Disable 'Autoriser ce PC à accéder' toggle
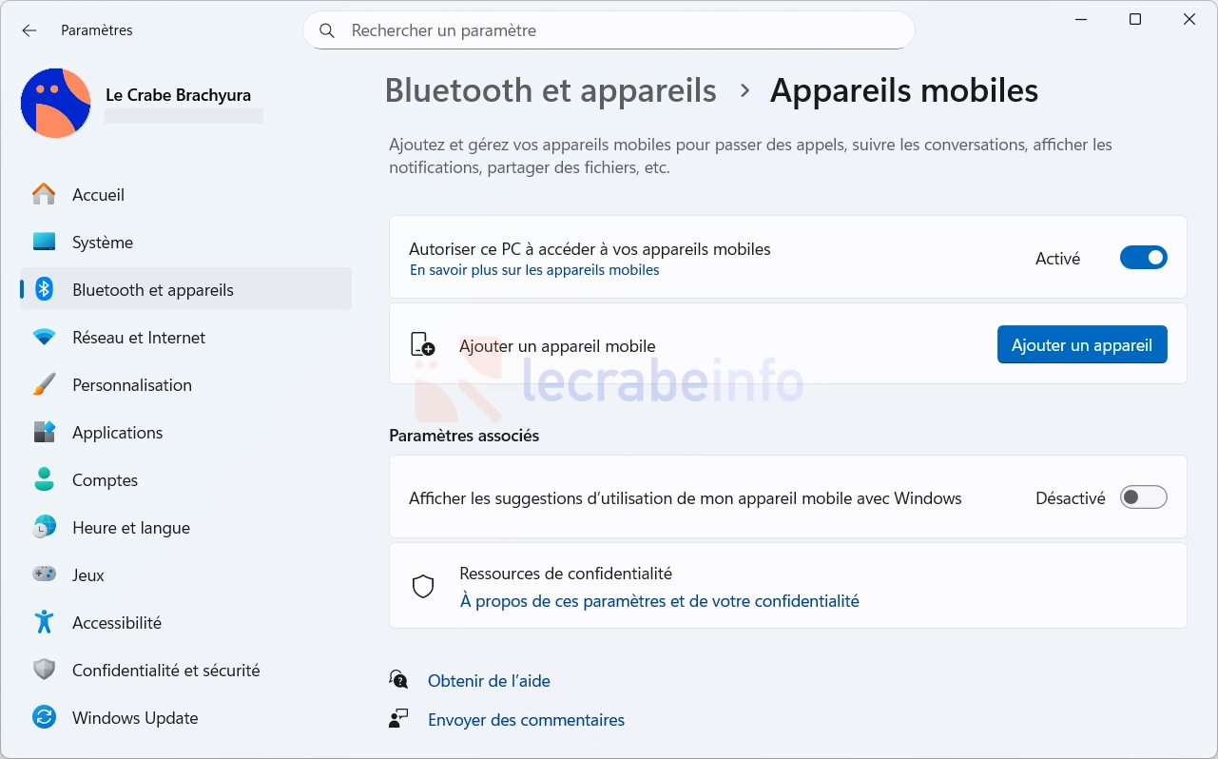The height and width of the screenshot is (759, 1218). pos(1143,258)
